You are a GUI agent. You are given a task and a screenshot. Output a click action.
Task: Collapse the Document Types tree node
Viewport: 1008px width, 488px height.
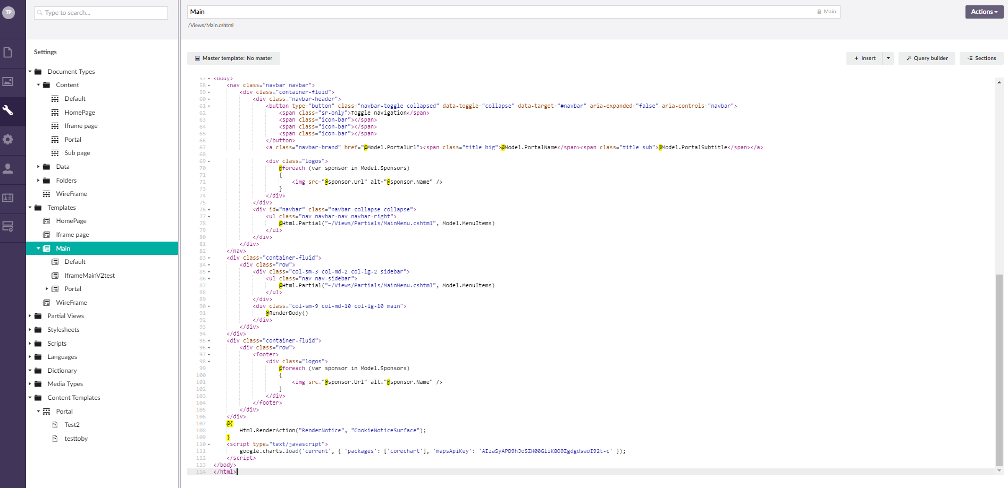30,72
